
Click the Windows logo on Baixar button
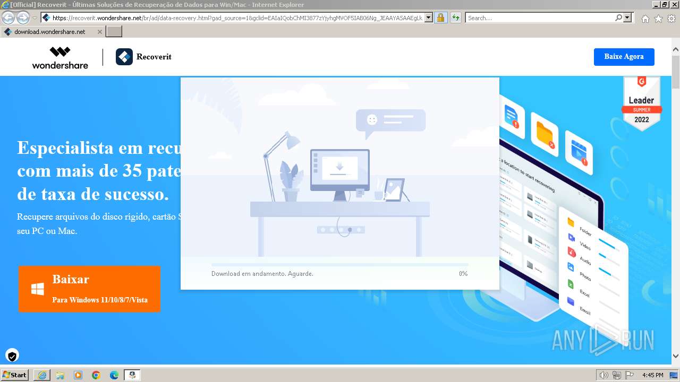point(37,289)
